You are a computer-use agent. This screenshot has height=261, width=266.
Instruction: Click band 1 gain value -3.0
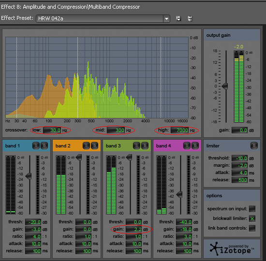click(x=33, y=229)
